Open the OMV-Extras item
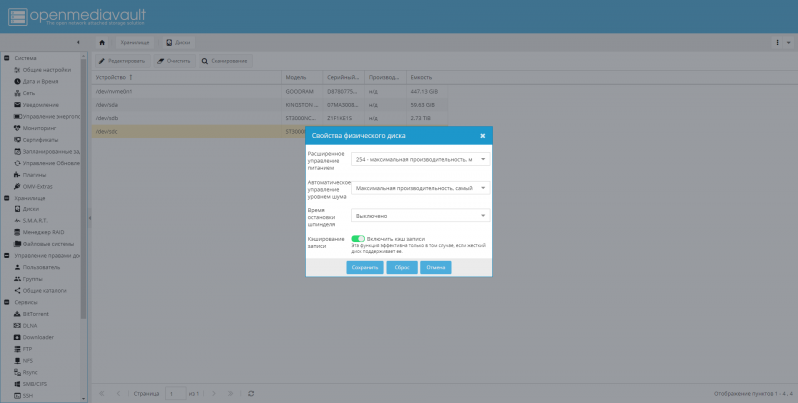Image resolution: width=798 pixels, height=403 pixels. (33, 187)
